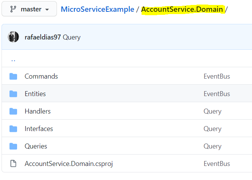This screenshot has height=180, width=252.
Task: Open the Handlers folder
Action: pos(38,111)
